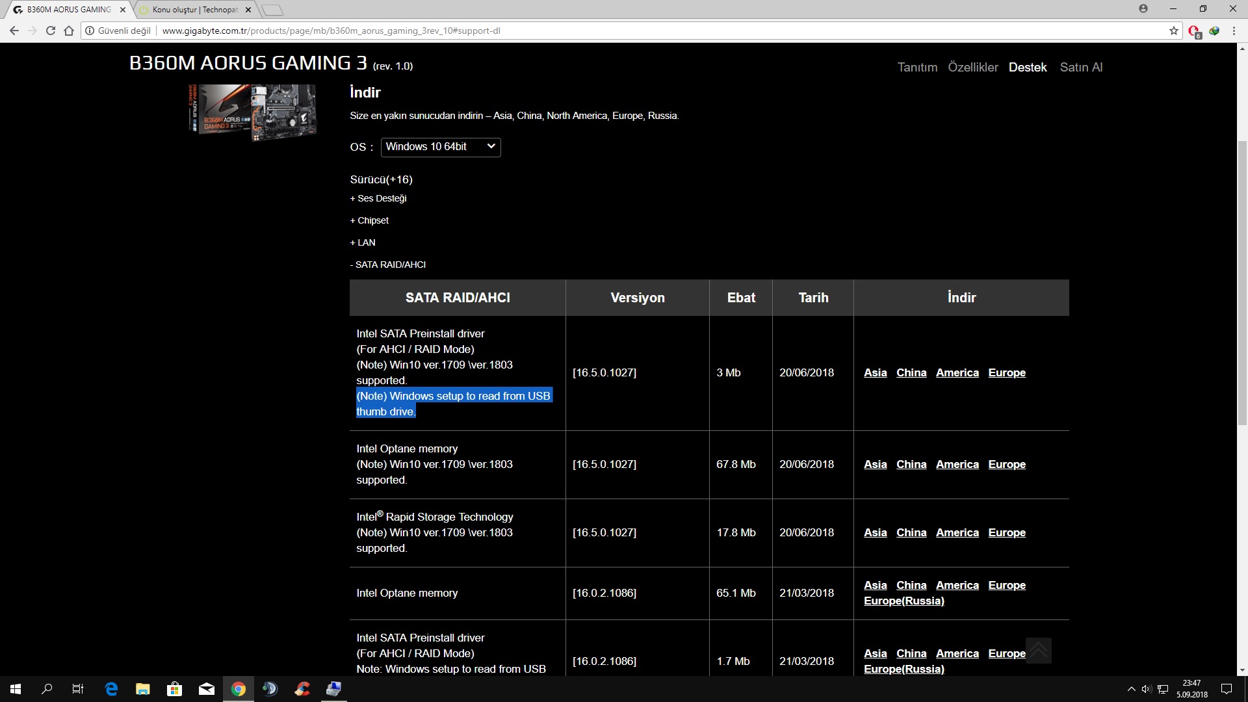1248x702 pixels.
Task: Open Microsoft Edge from taskbar
Action: click(x=111, y=689)
